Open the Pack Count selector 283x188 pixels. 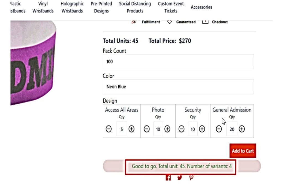pyautogui.click(x=178, y=61)
